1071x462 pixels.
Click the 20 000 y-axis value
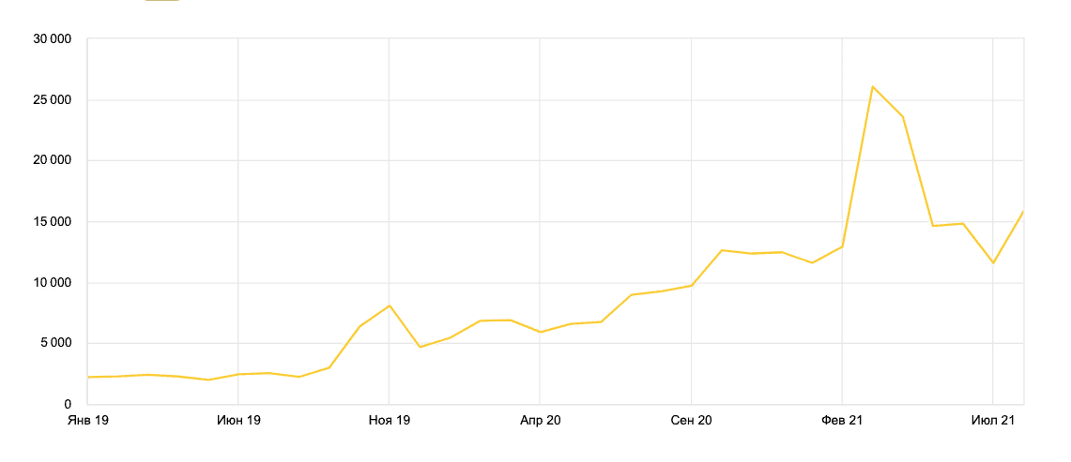coord(53,161)
